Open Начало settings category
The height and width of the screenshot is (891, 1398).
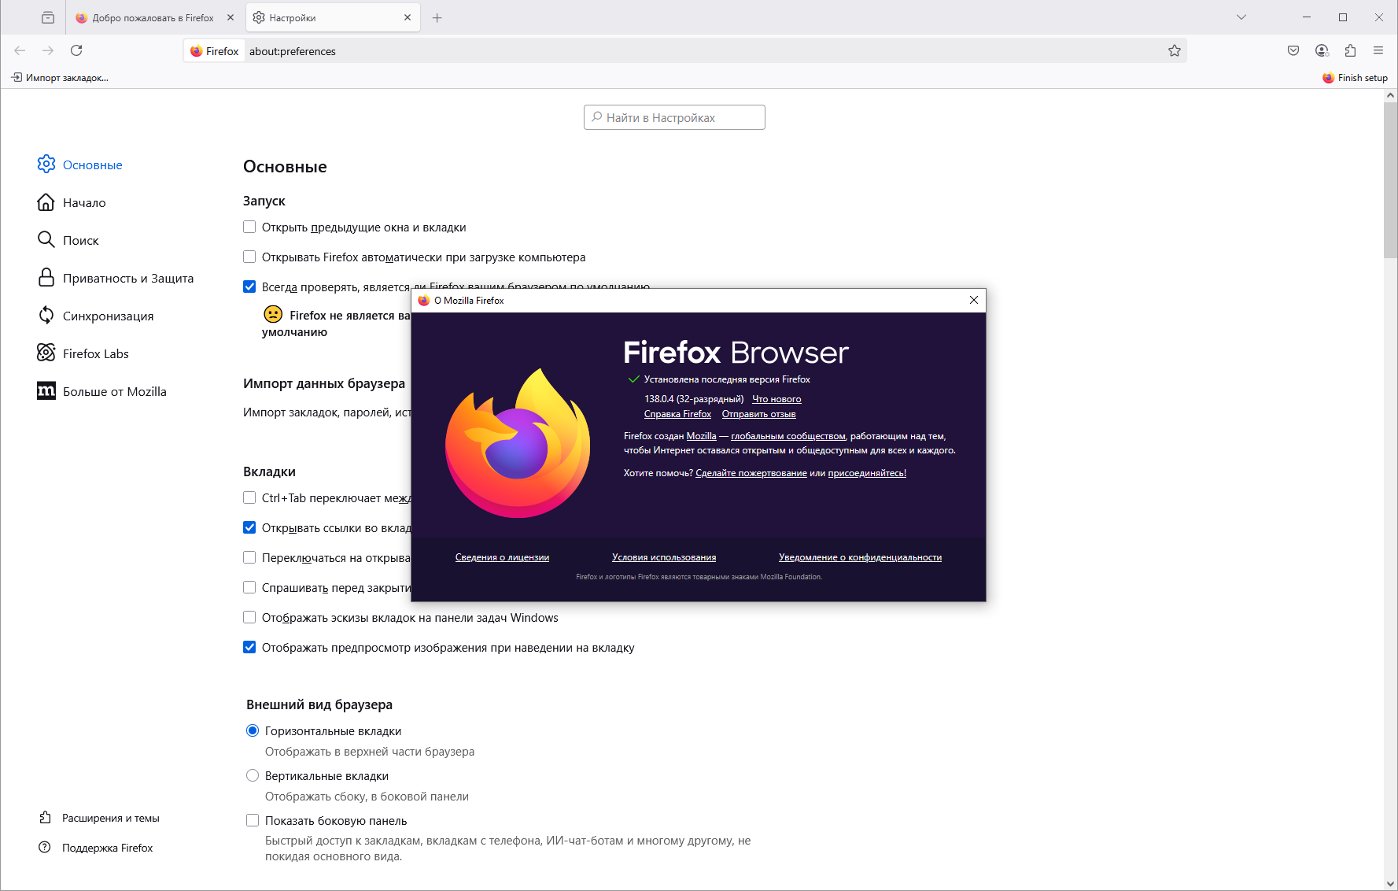click(72, 202)
